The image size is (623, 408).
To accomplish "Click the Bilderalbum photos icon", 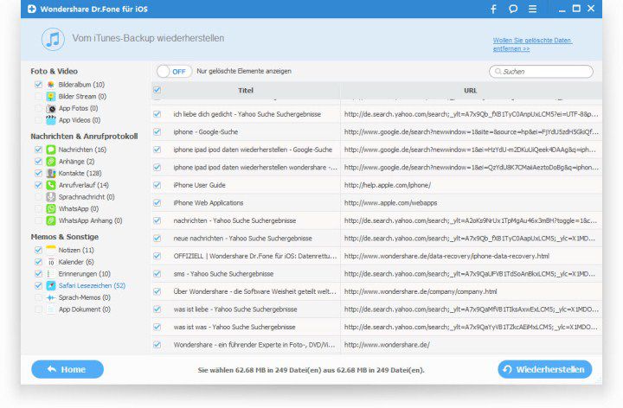I will [51, 85].
